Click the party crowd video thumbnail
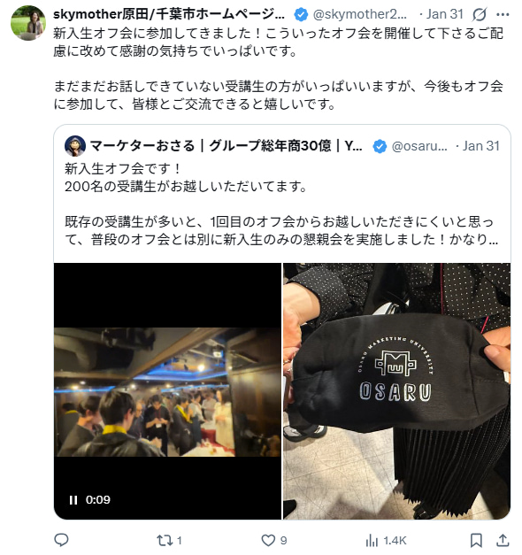Image resolution: width=522 pixels, height=555 pixels. [167, 391]
